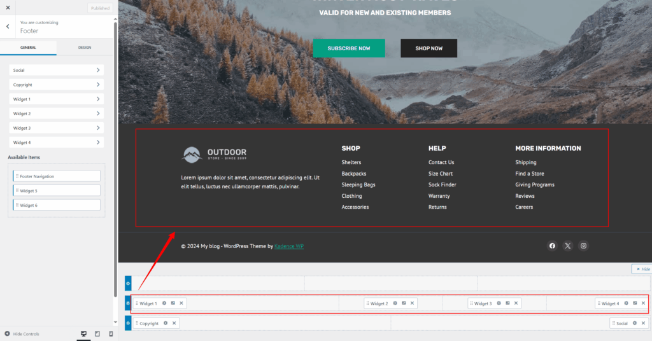Click Widget 4 settings gear icon
Viewport: 652px width, 341px height.
click(626, 303)
